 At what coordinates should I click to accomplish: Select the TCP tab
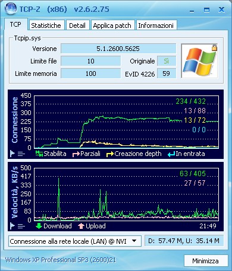tap(15, 24)
